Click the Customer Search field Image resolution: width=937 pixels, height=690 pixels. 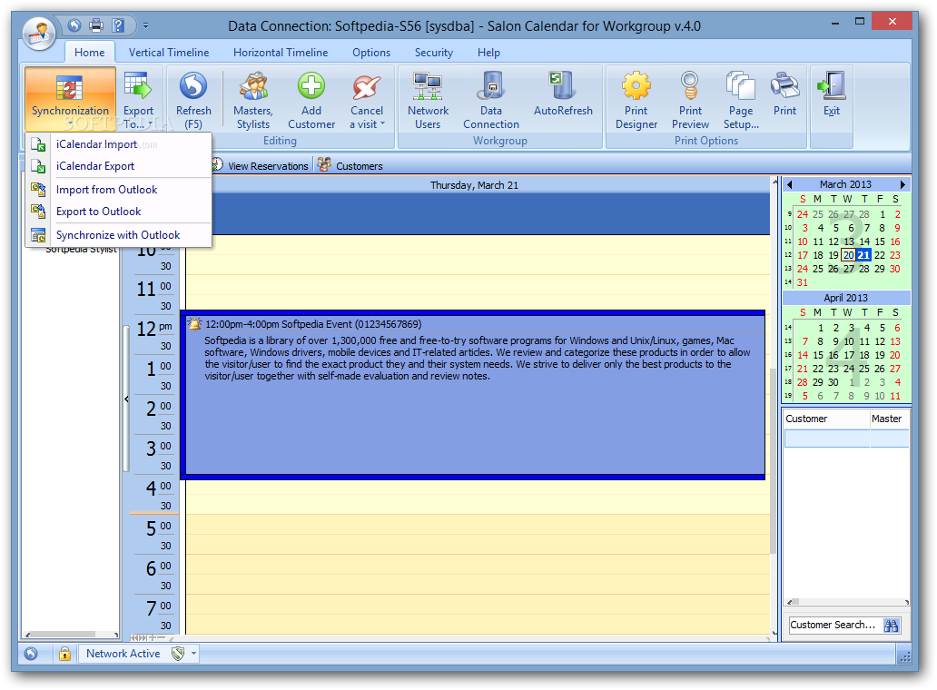(834, 625)
